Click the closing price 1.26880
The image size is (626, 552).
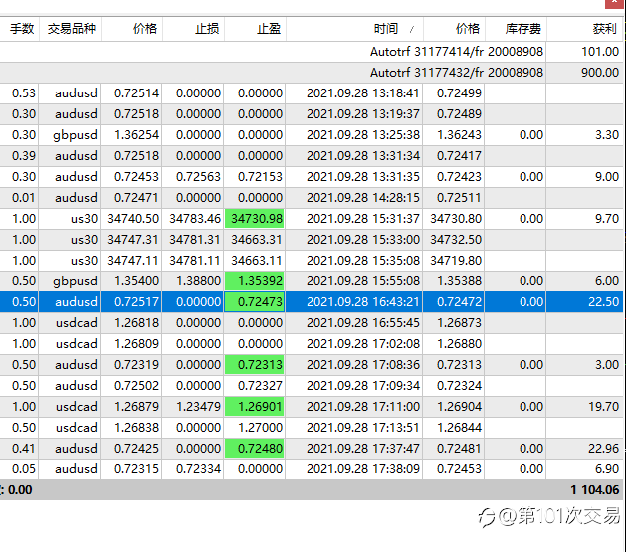coord(459,344)
